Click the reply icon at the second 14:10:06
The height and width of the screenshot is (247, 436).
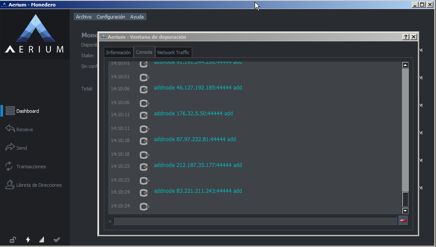coord(145,103)
